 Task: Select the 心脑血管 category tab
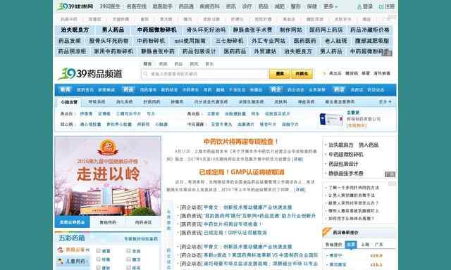coord(69,102)
